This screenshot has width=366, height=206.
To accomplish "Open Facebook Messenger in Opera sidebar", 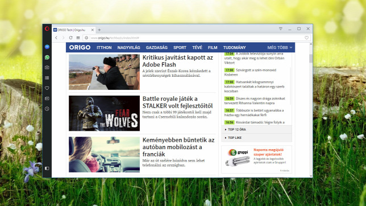I will [x=47, y=47].
